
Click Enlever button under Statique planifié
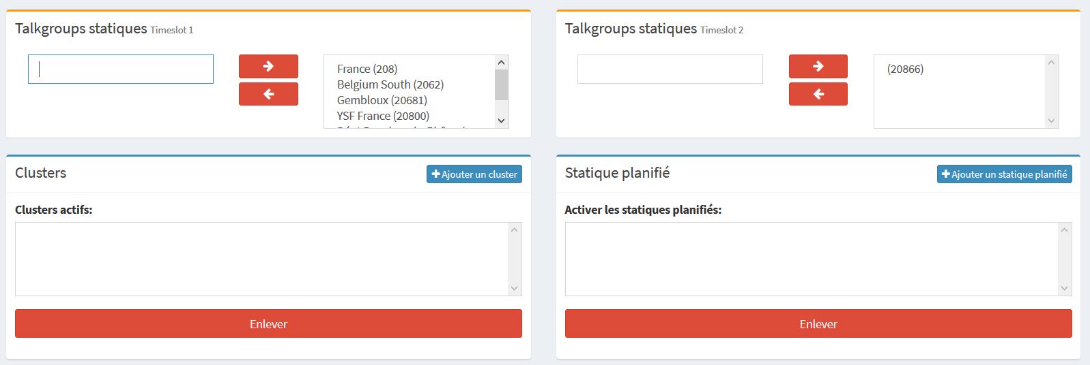click(x=818, y=323)
